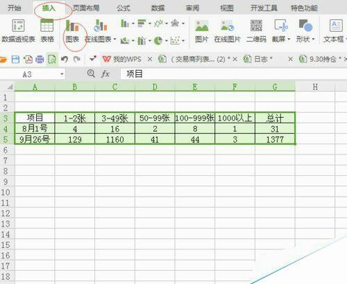Image resolution: width=347 pixels, height=284 pixels.
Task: Insert a pie chart from ribbon
Action: 158,41
